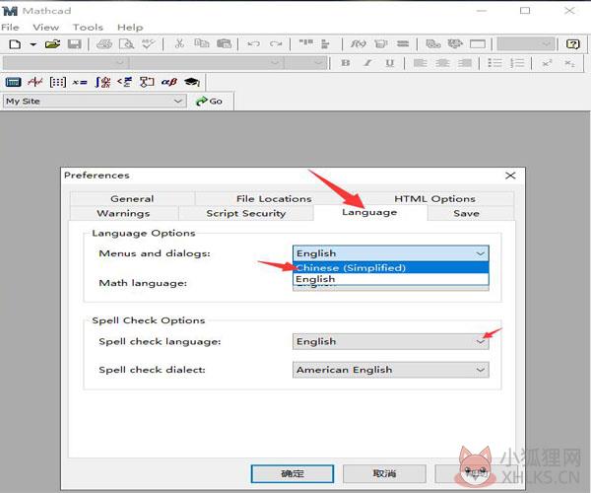Click the Insert Unit cup icon
This screenshot has height=493, width=591.
[x=380, y=43]
